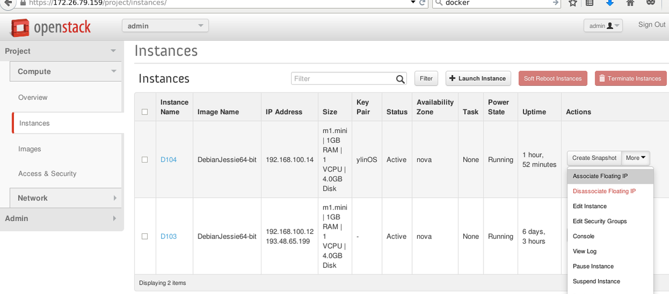This screenshot has height=294, width=669.
Task: Open the D104 instance link
Action: click(168, 160)
